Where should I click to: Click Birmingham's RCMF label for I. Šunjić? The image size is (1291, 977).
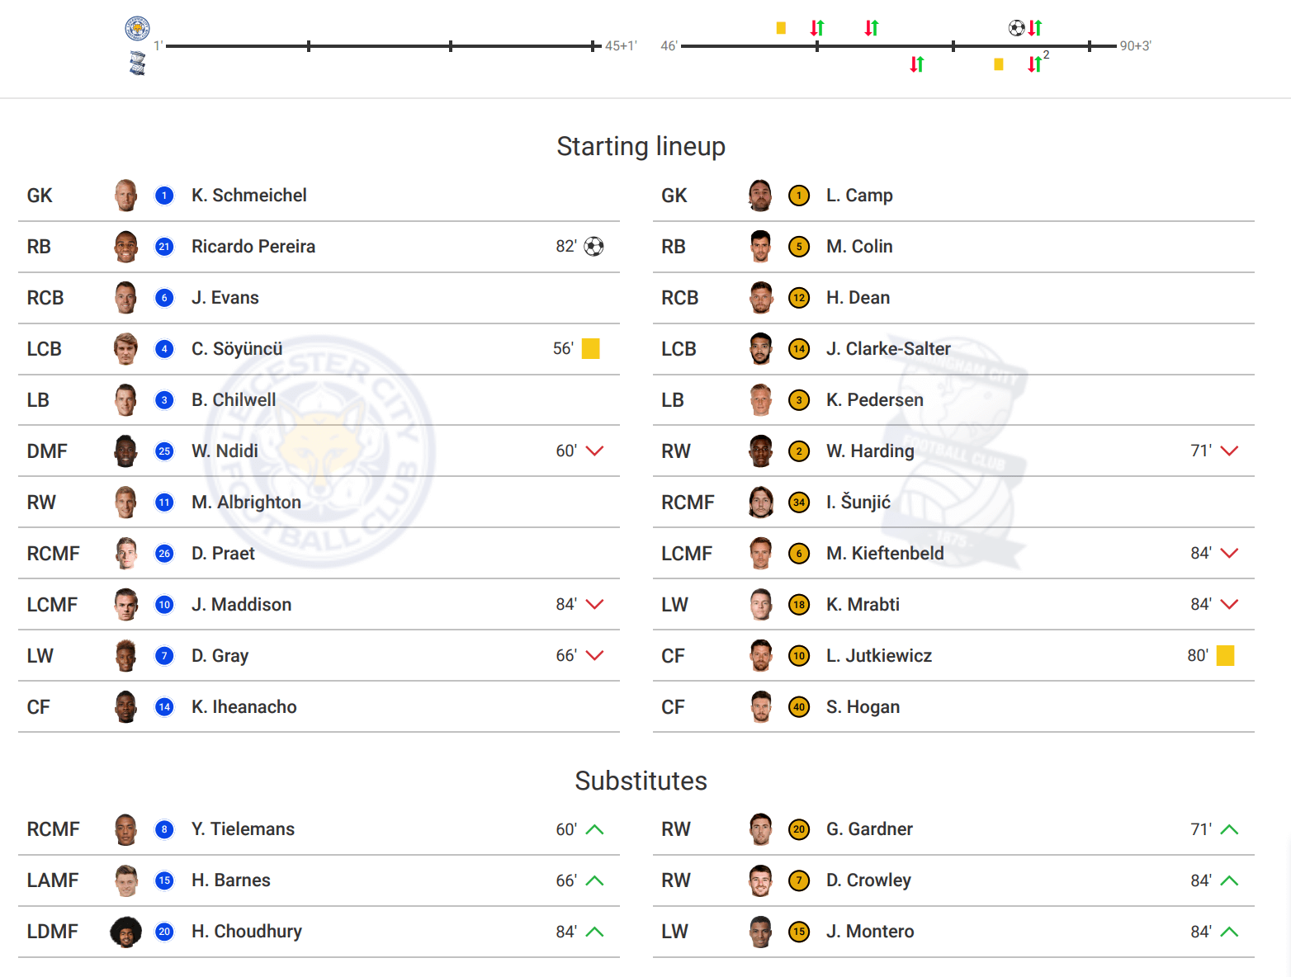tap(688, 503)
